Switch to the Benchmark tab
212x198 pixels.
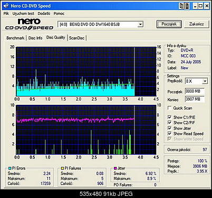[x=15, y=38]
